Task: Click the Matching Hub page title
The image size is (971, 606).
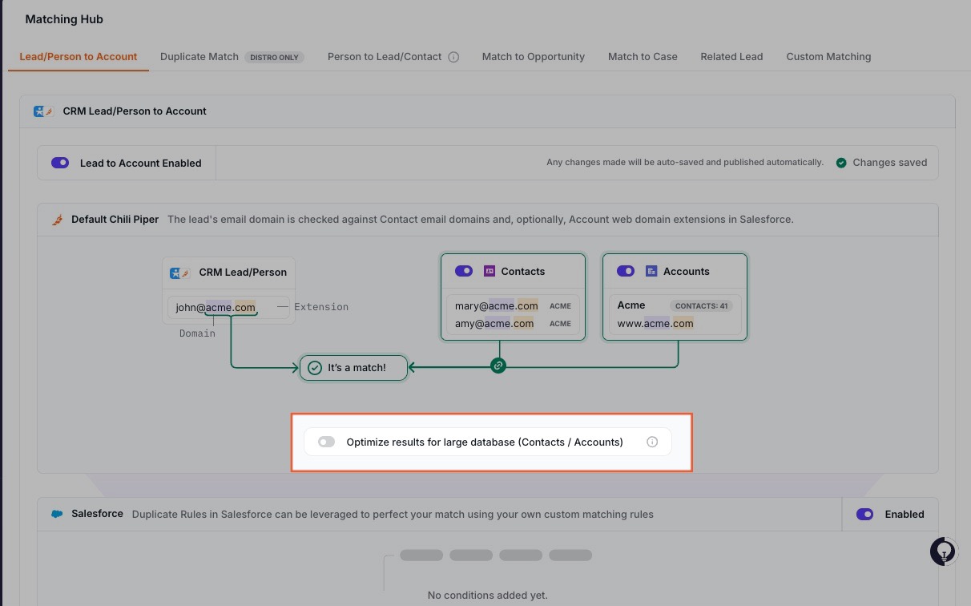Action: tap(64, 19)
